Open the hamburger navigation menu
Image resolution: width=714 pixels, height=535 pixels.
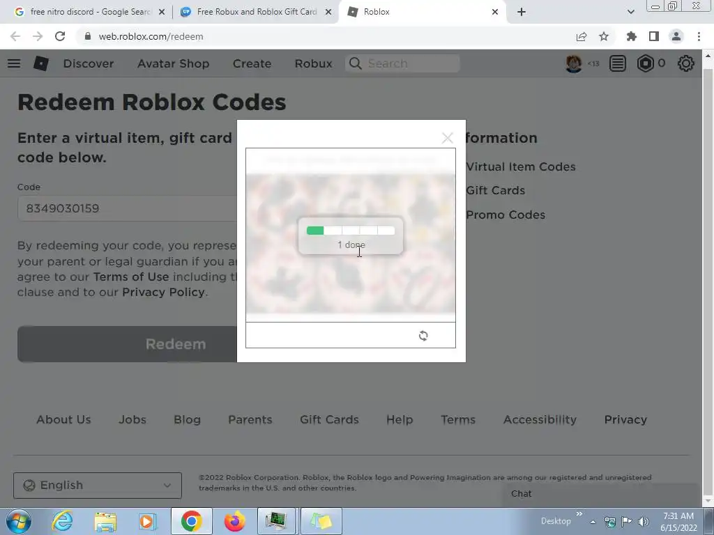[14, 63]
